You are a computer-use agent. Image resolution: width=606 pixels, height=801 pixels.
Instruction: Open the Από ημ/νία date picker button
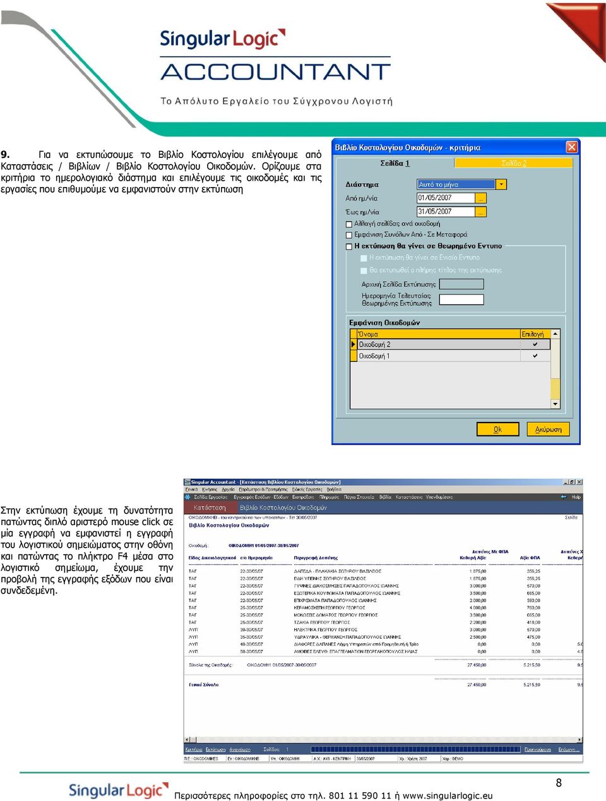(481, 198)
